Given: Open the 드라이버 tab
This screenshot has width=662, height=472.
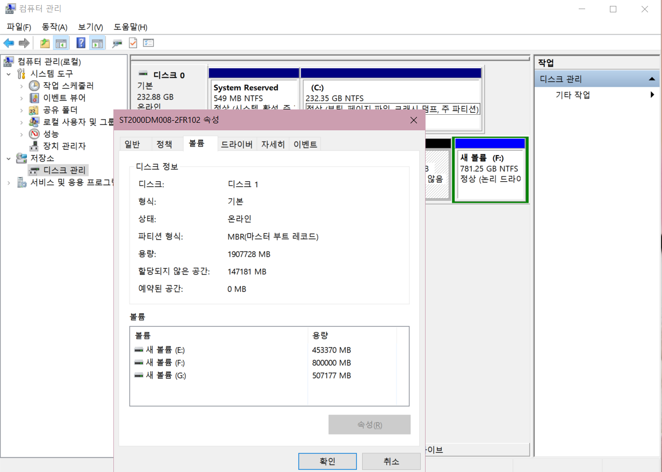Looking at the screenshot, I should click(x=236, y=144).
